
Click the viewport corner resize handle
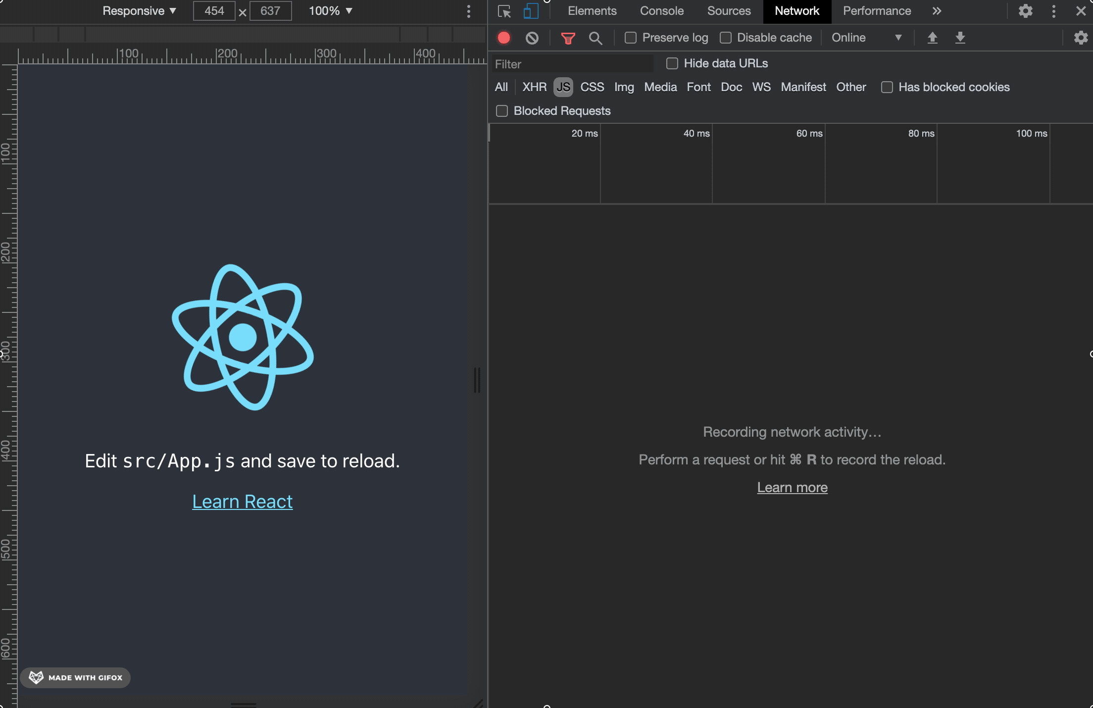point(478,703)
